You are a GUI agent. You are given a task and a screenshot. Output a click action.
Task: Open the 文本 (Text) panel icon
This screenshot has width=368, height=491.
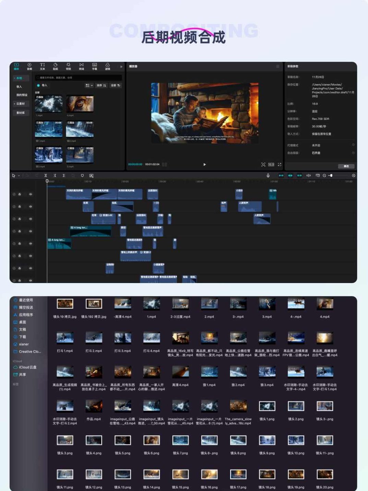(43, 66)
